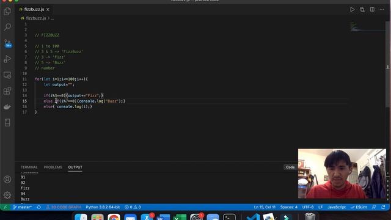
Task: Click line number 17 in gutter
Action: [24, 112]
